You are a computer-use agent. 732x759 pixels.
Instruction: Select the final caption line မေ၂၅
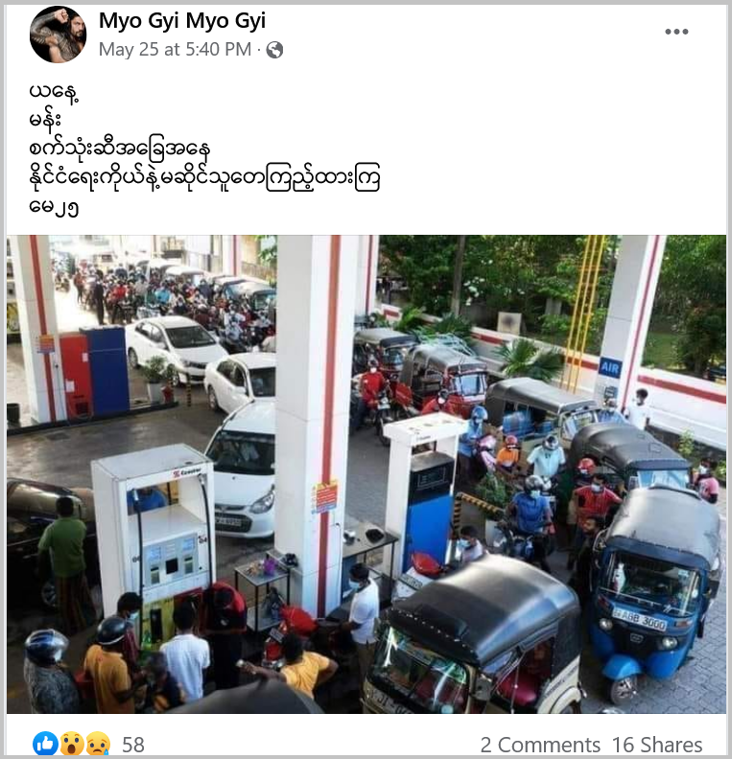point(54,208)
